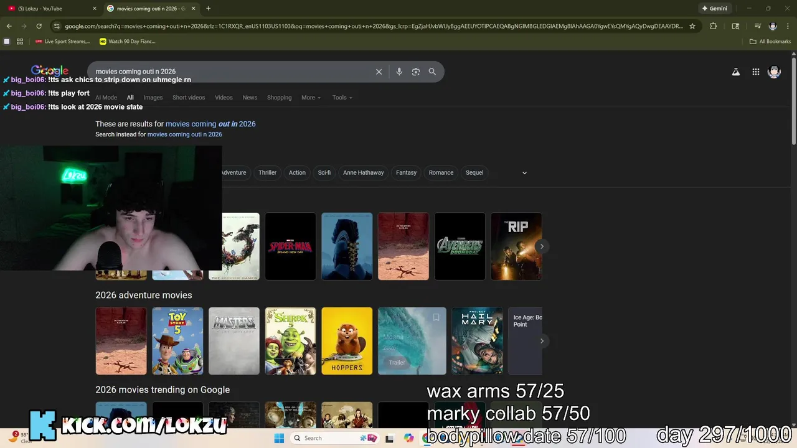Open corrected query movies coming out in 2026
The width and height of the screenshot is (797, 448).
(x=210, y=124)
